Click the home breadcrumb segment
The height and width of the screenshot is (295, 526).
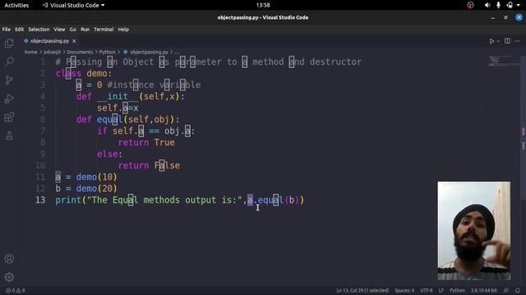tap(30, 52)
